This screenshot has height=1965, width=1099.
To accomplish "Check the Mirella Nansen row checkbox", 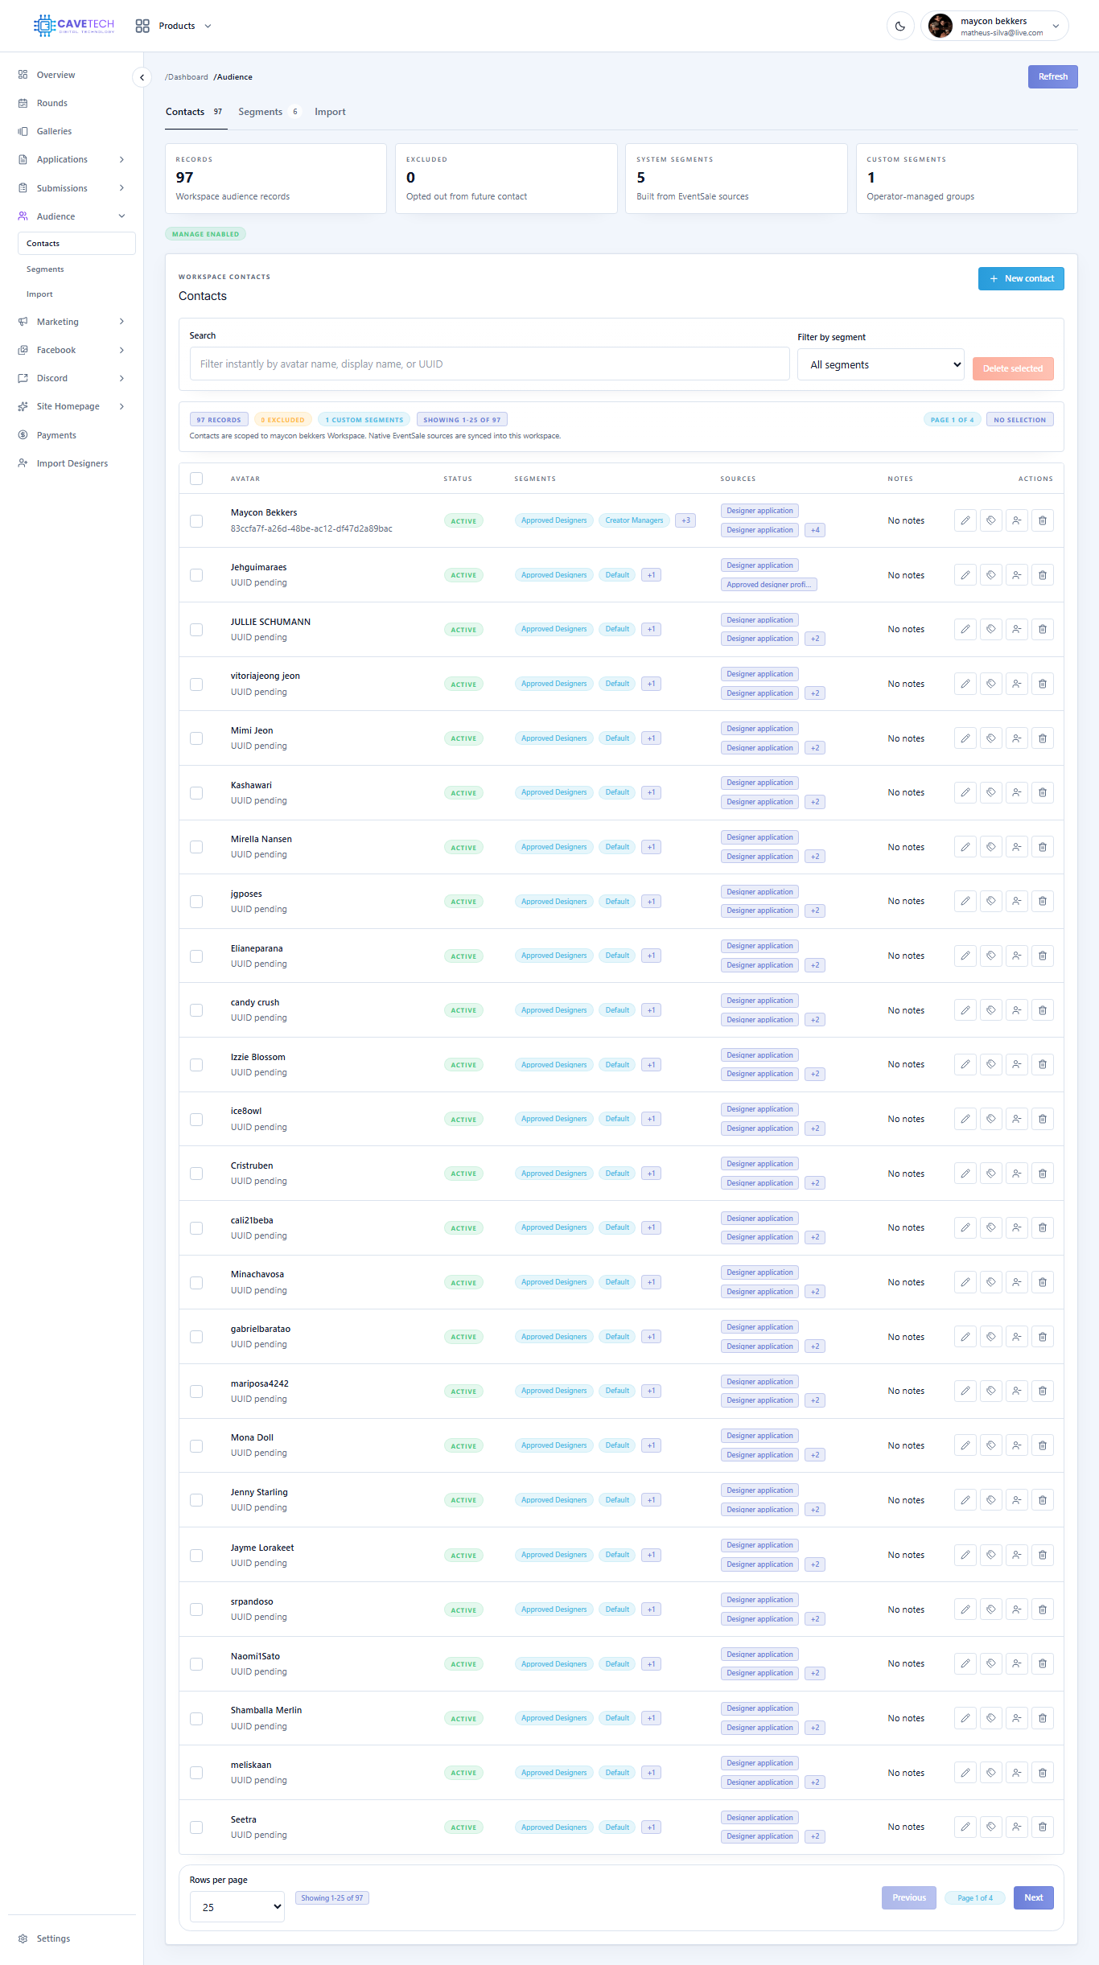I will (x=196, y=847).
